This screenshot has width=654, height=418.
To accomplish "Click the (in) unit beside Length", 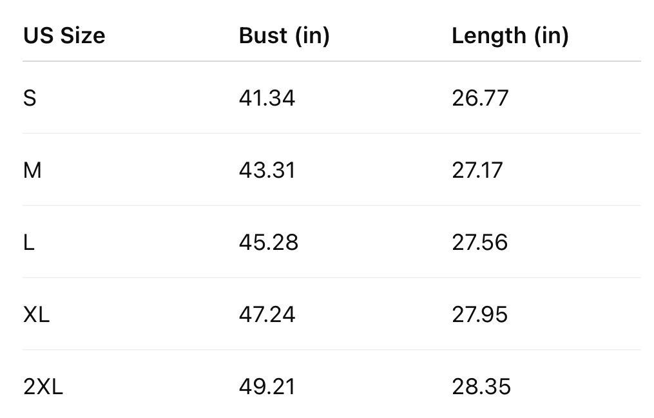I will coord(551,35).
